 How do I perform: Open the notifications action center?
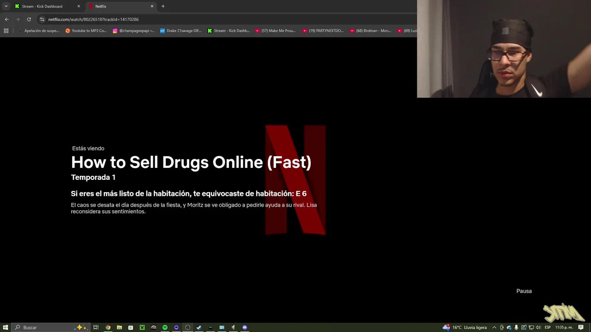coord(581,327)
